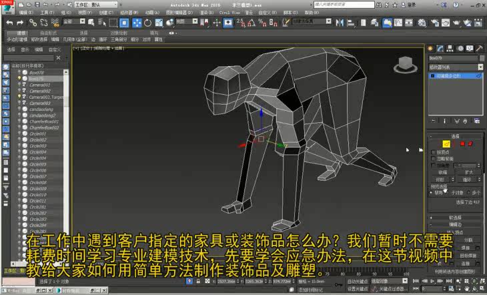
Task: Collapse the Edit Edges rollout
Action: (x=455, y=224)
